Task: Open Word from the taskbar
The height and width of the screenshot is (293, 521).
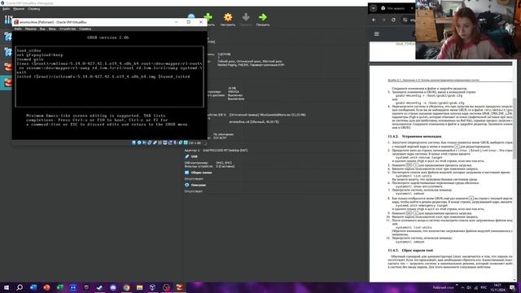Action: click(33, 287)
